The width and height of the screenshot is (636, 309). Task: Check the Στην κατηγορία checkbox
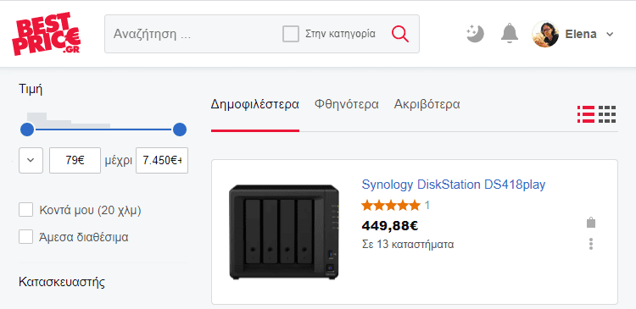[291, 34]
